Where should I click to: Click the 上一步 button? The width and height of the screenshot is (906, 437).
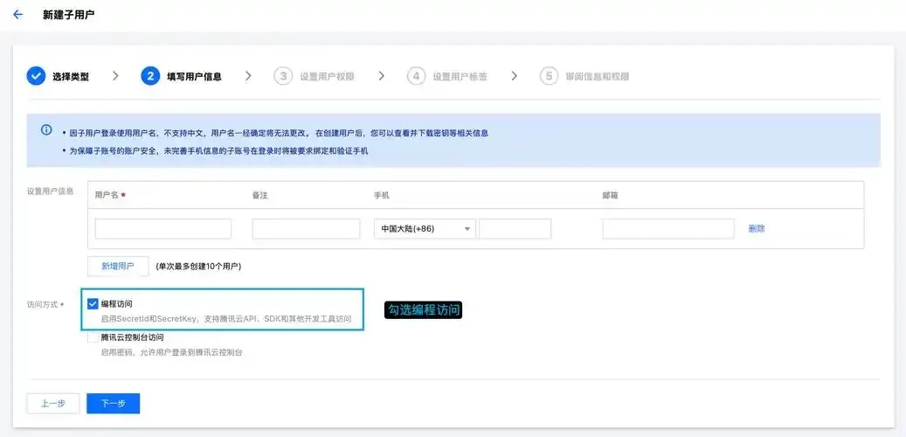pyautogui.click(x=52, y=404)
